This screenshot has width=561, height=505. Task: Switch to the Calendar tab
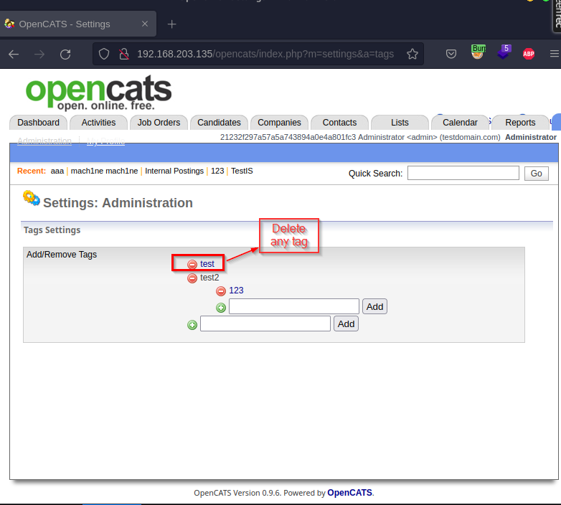click(x=460, y=123)
